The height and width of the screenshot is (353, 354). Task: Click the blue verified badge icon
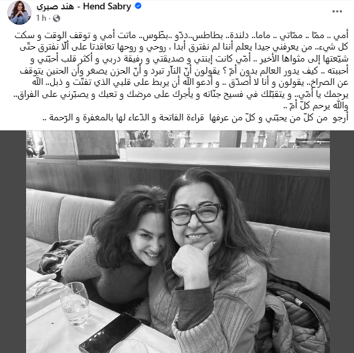click(138, 6)
